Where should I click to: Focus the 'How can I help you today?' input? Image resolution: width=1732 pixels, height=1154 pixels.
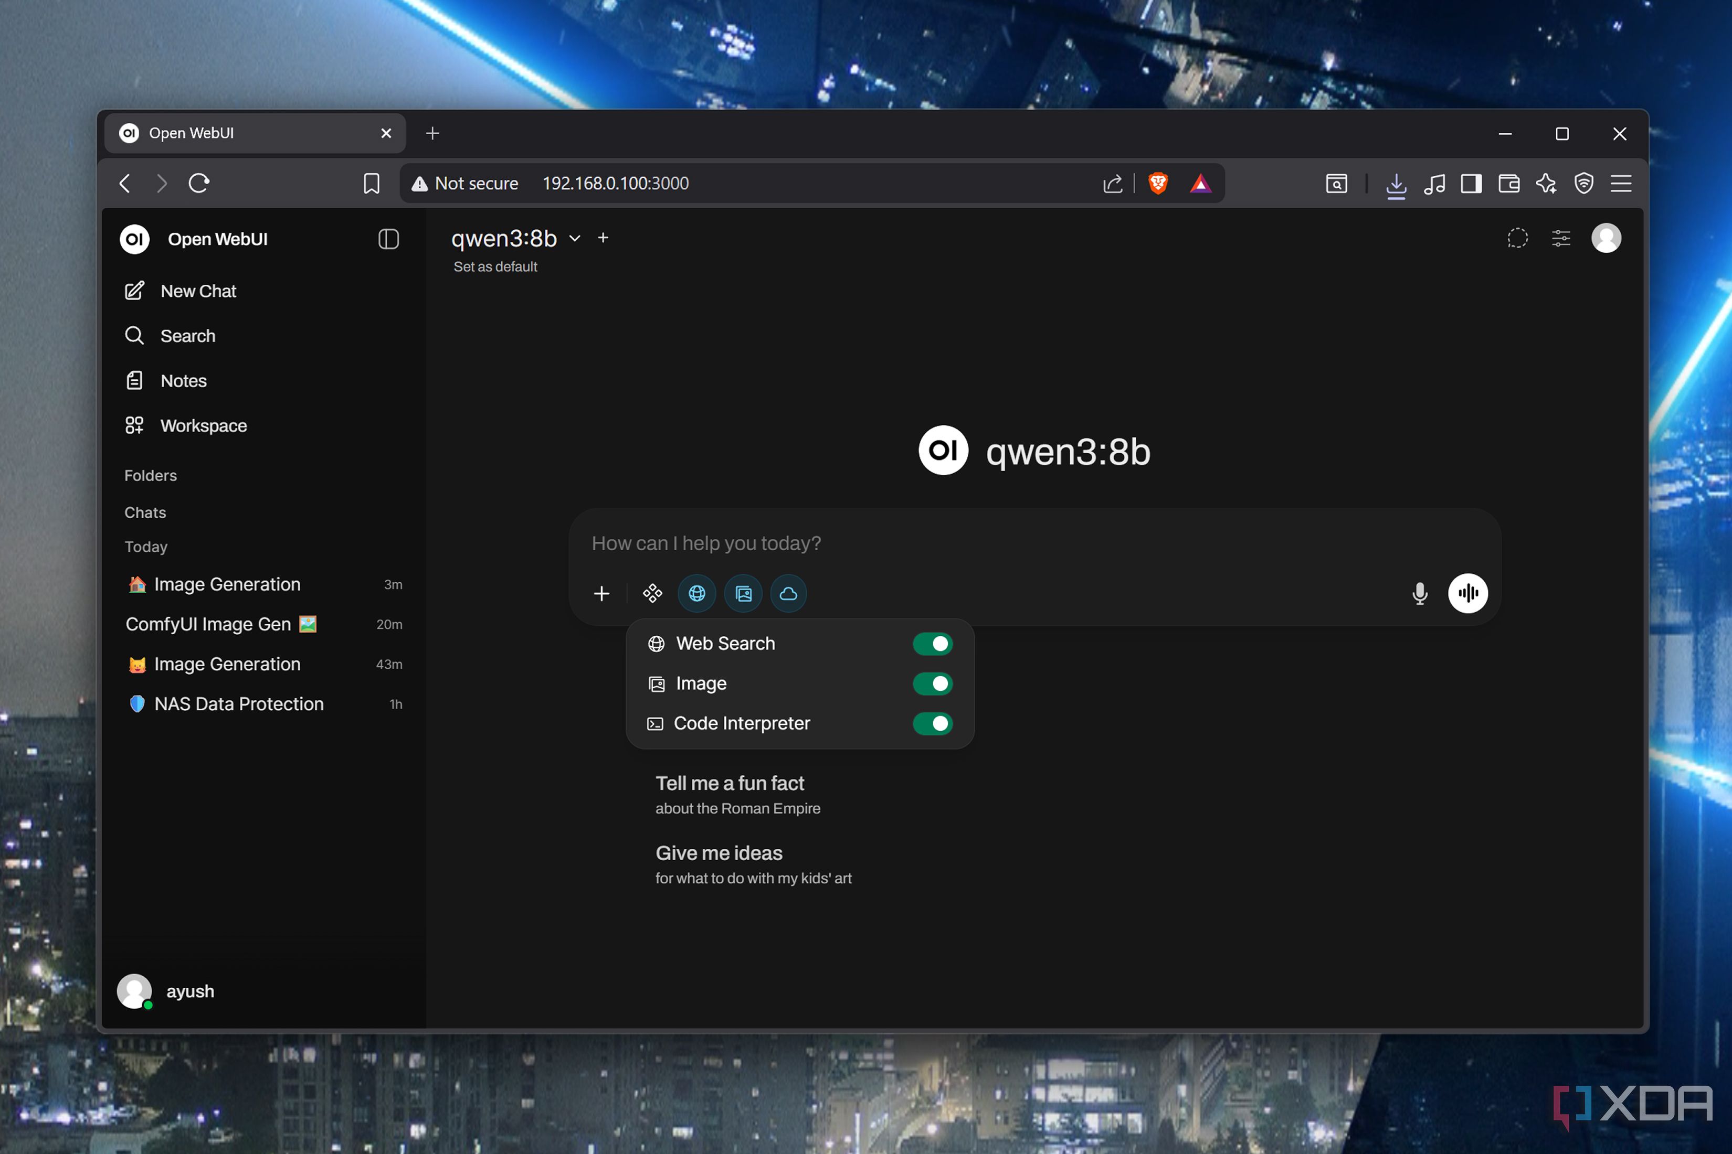tap(1034, 543)
